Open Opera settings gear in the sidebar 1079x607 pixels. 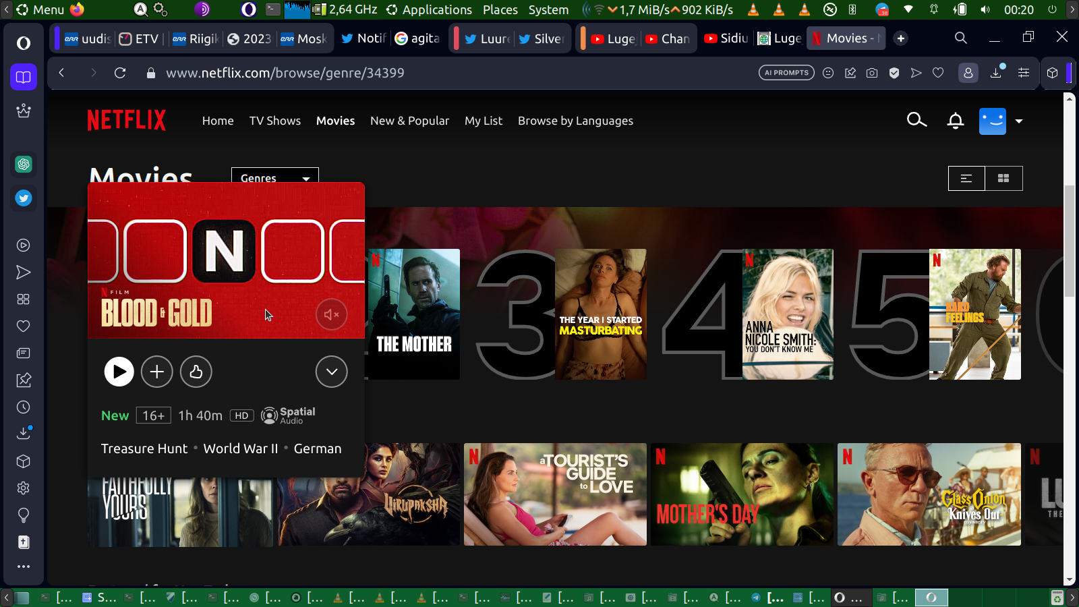[x=24, y=488]
